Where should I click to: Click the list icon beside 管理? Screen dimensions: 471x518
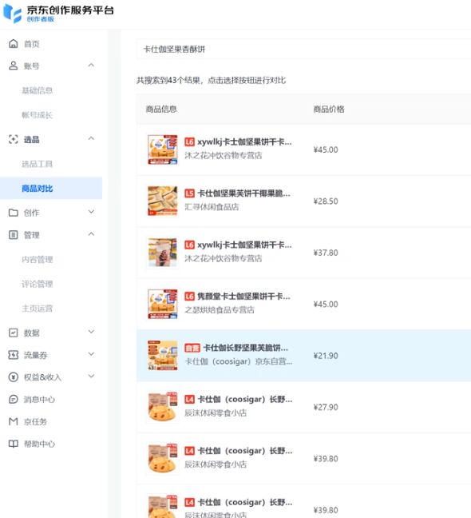point(14,235)
